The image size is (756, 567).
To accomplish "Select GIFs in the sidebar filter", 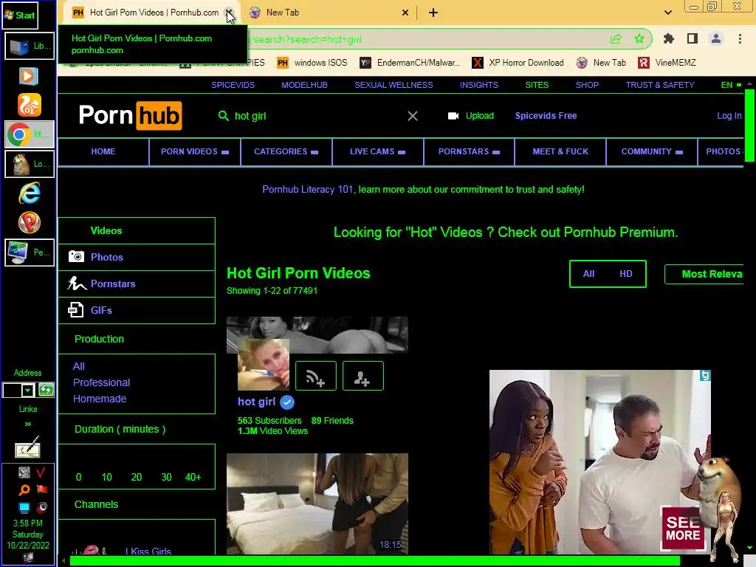I will tap(137, 310).
